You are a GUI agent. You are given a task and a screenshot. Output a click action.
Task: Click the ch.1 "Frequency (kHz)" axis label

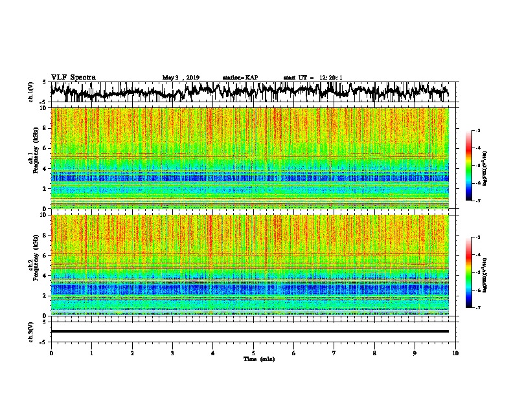pyautogui.click(x=36, y=150)
